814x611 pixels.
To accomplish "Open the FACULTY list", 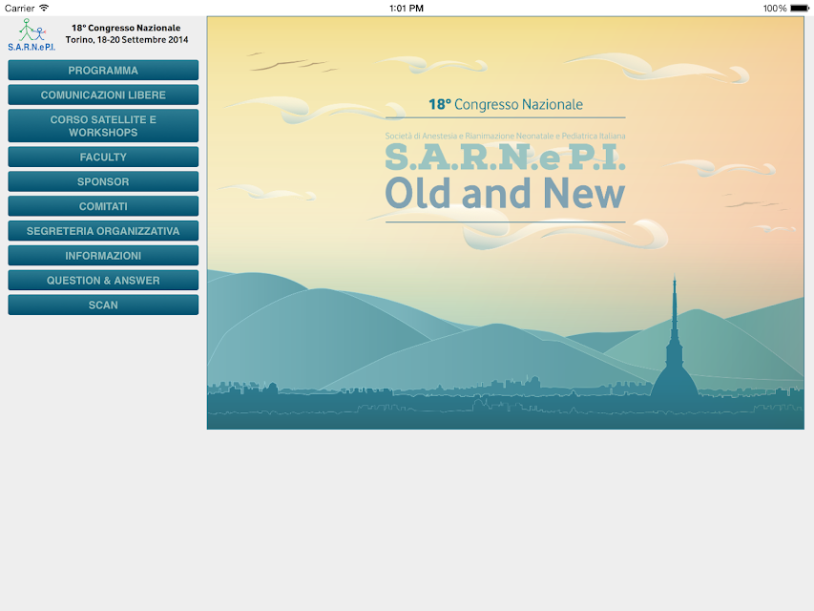I will tap(103, 157).
